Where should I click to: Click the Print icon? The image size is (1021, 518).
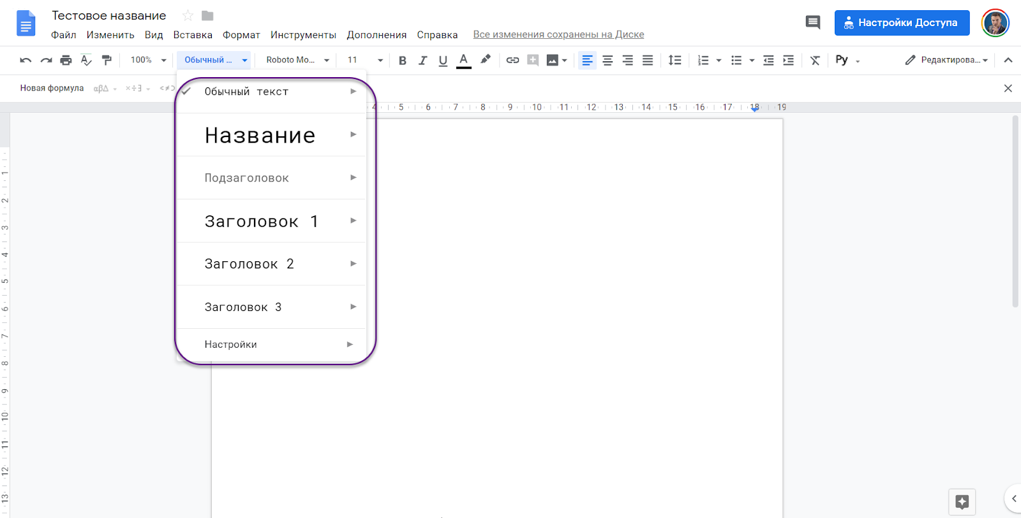tap(66, 61)
